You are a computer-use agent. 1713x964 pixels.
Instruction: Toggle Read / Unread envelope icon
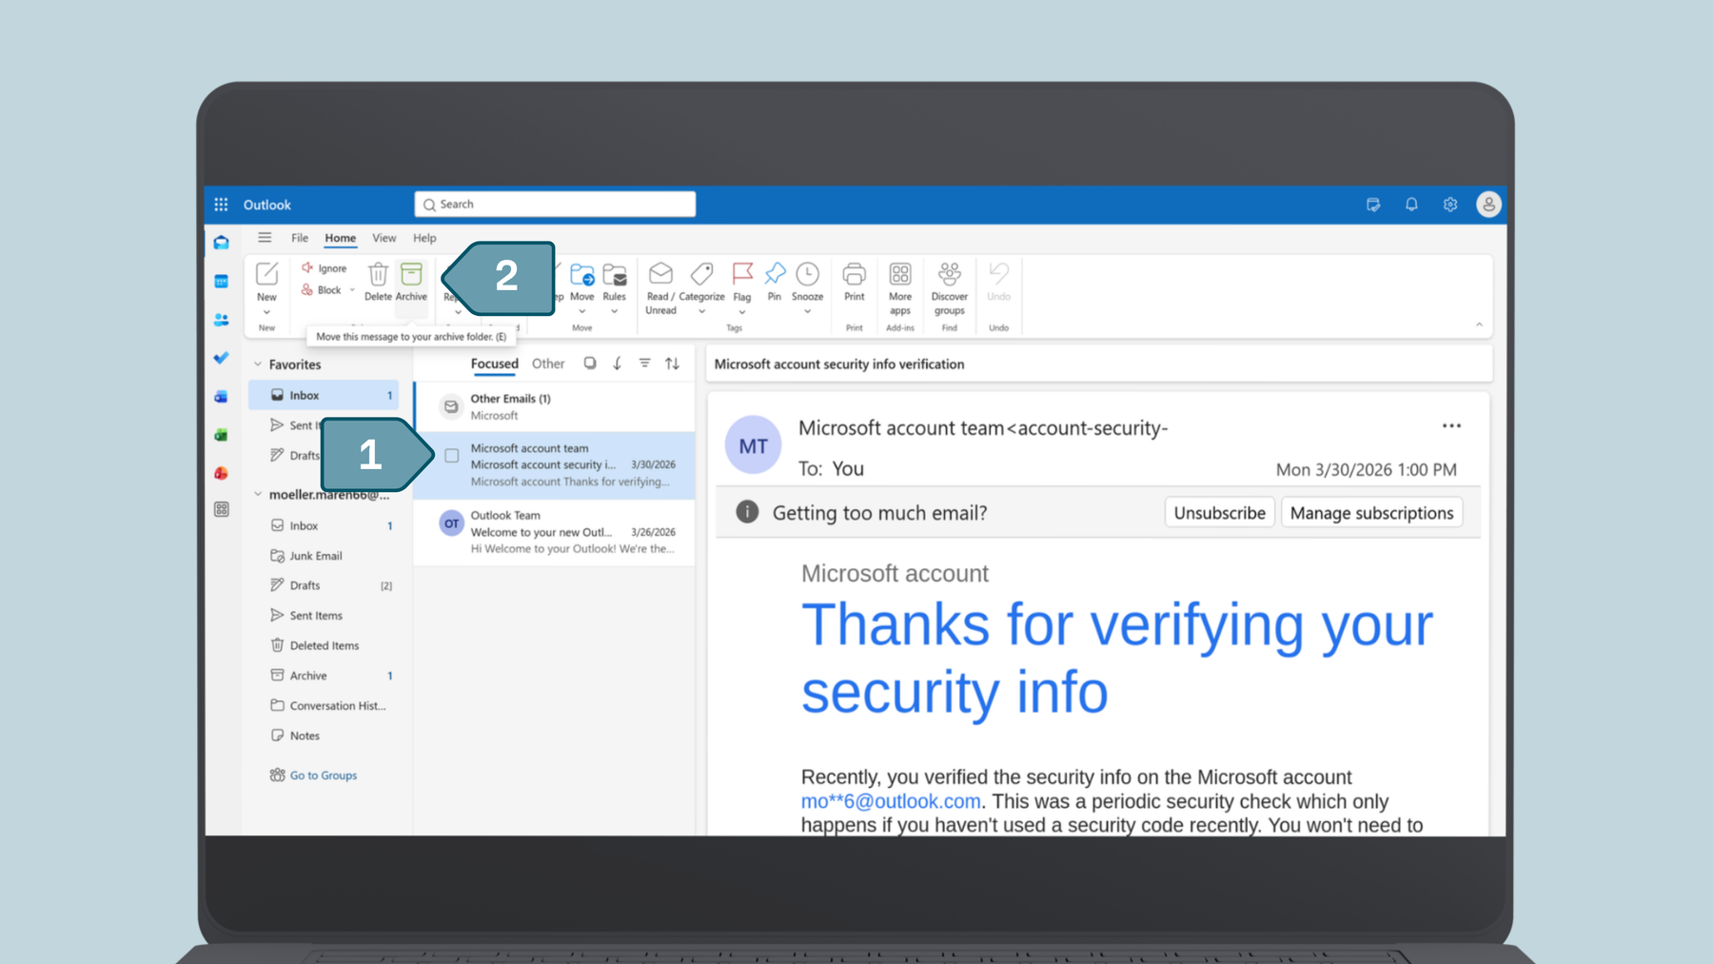(x=660, y=274)
